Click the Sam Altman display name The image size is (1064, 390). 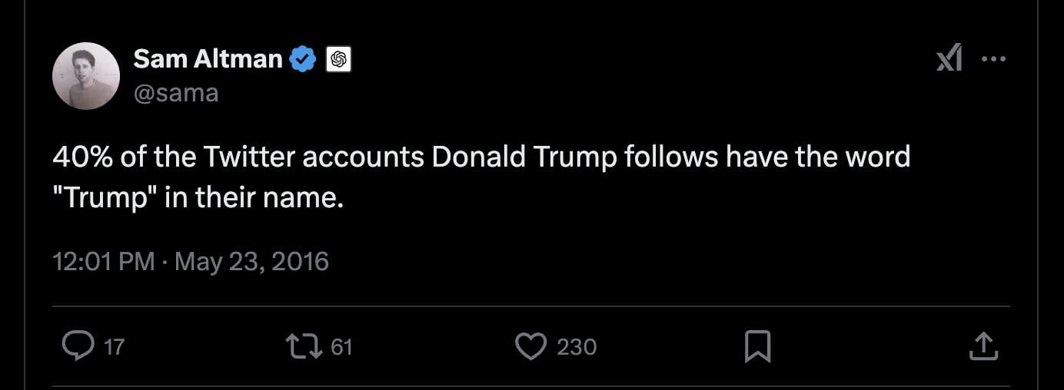pyautogui.click(x=208, y=58)
